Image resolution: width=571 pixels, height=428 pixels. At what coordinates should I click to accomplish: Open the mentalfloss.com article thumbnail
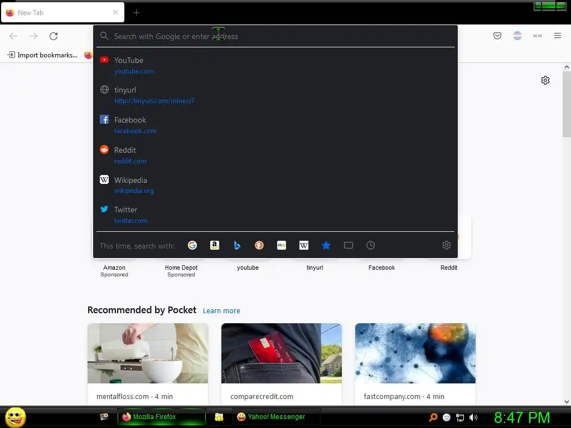148,353
